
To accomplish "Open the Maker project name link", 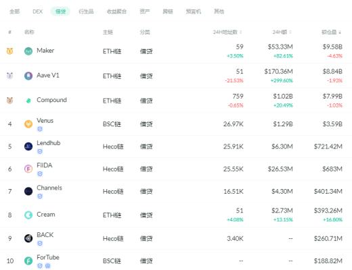I will pos(45,51).
